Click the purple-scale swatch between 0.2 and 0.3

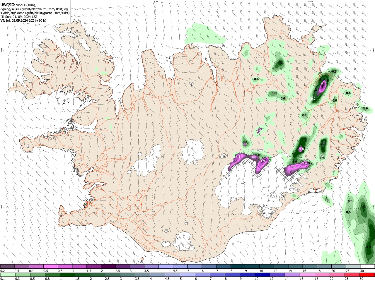[x=8, y=266]
